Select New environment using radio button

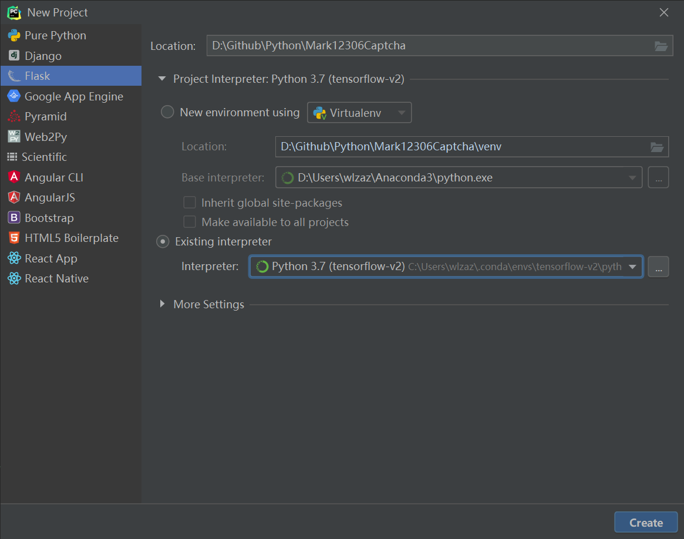(168, 112)
